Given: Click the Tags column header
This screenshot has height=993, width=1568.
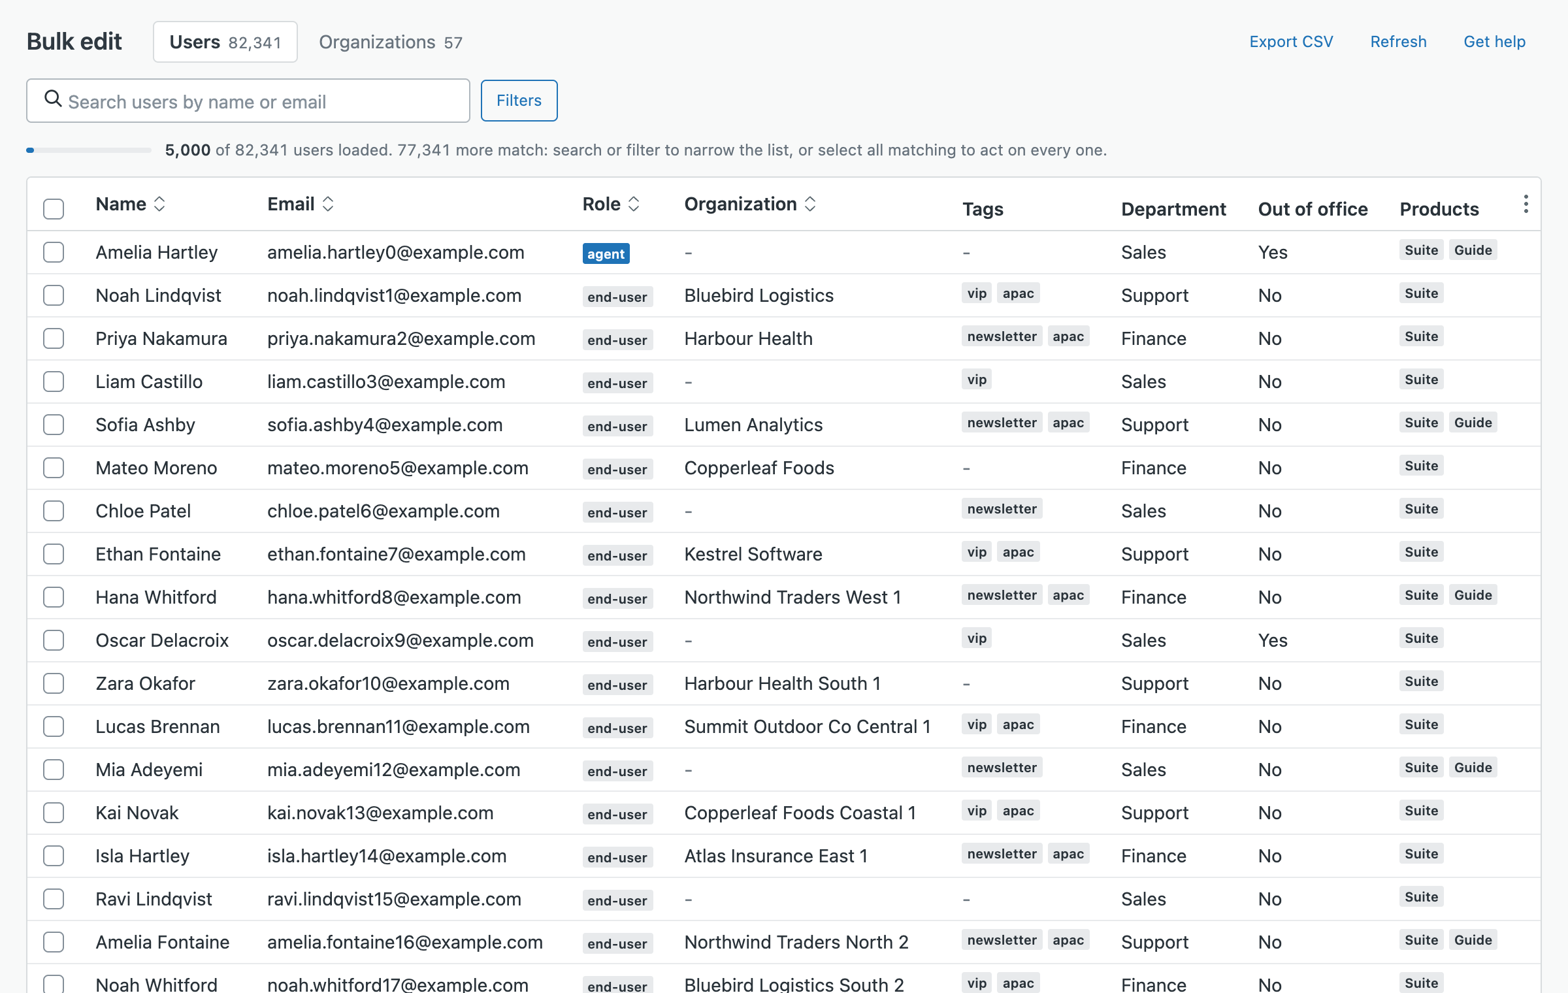Looking at the screenshot, I should click(x=983, y=209).
